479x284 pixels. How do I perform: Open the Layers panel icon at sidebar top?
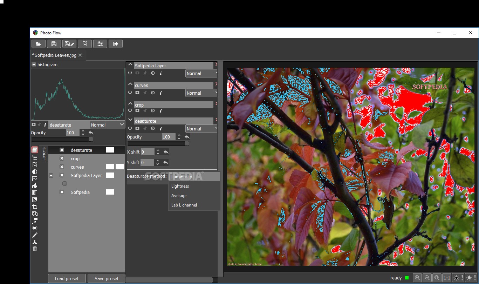click(x=34, y=149)
